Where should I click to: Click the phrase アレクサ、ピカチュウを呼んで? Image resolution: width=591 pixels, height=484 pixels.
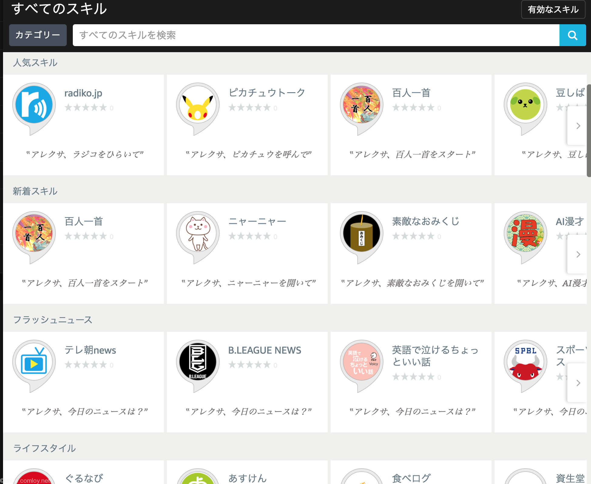tap(248, 154)
